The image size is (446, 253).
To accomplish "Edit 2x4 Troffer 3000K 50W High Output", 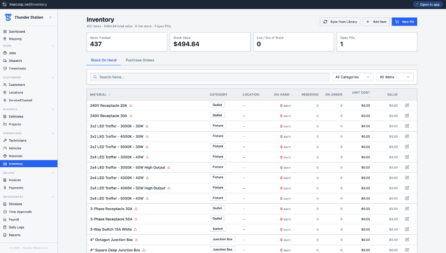I will click(407, 168).
